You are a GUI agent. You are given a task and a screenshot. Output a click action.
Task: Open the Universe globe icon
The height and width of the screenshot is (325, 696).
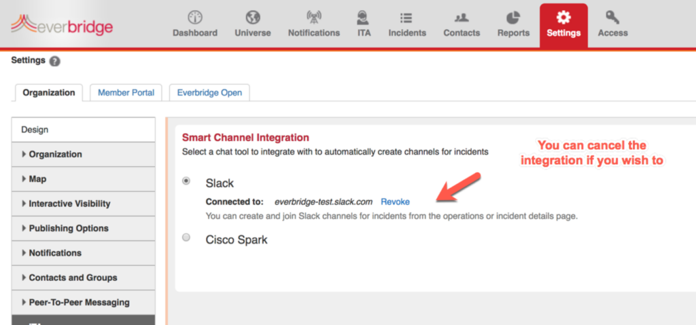[x=253, y=18]
